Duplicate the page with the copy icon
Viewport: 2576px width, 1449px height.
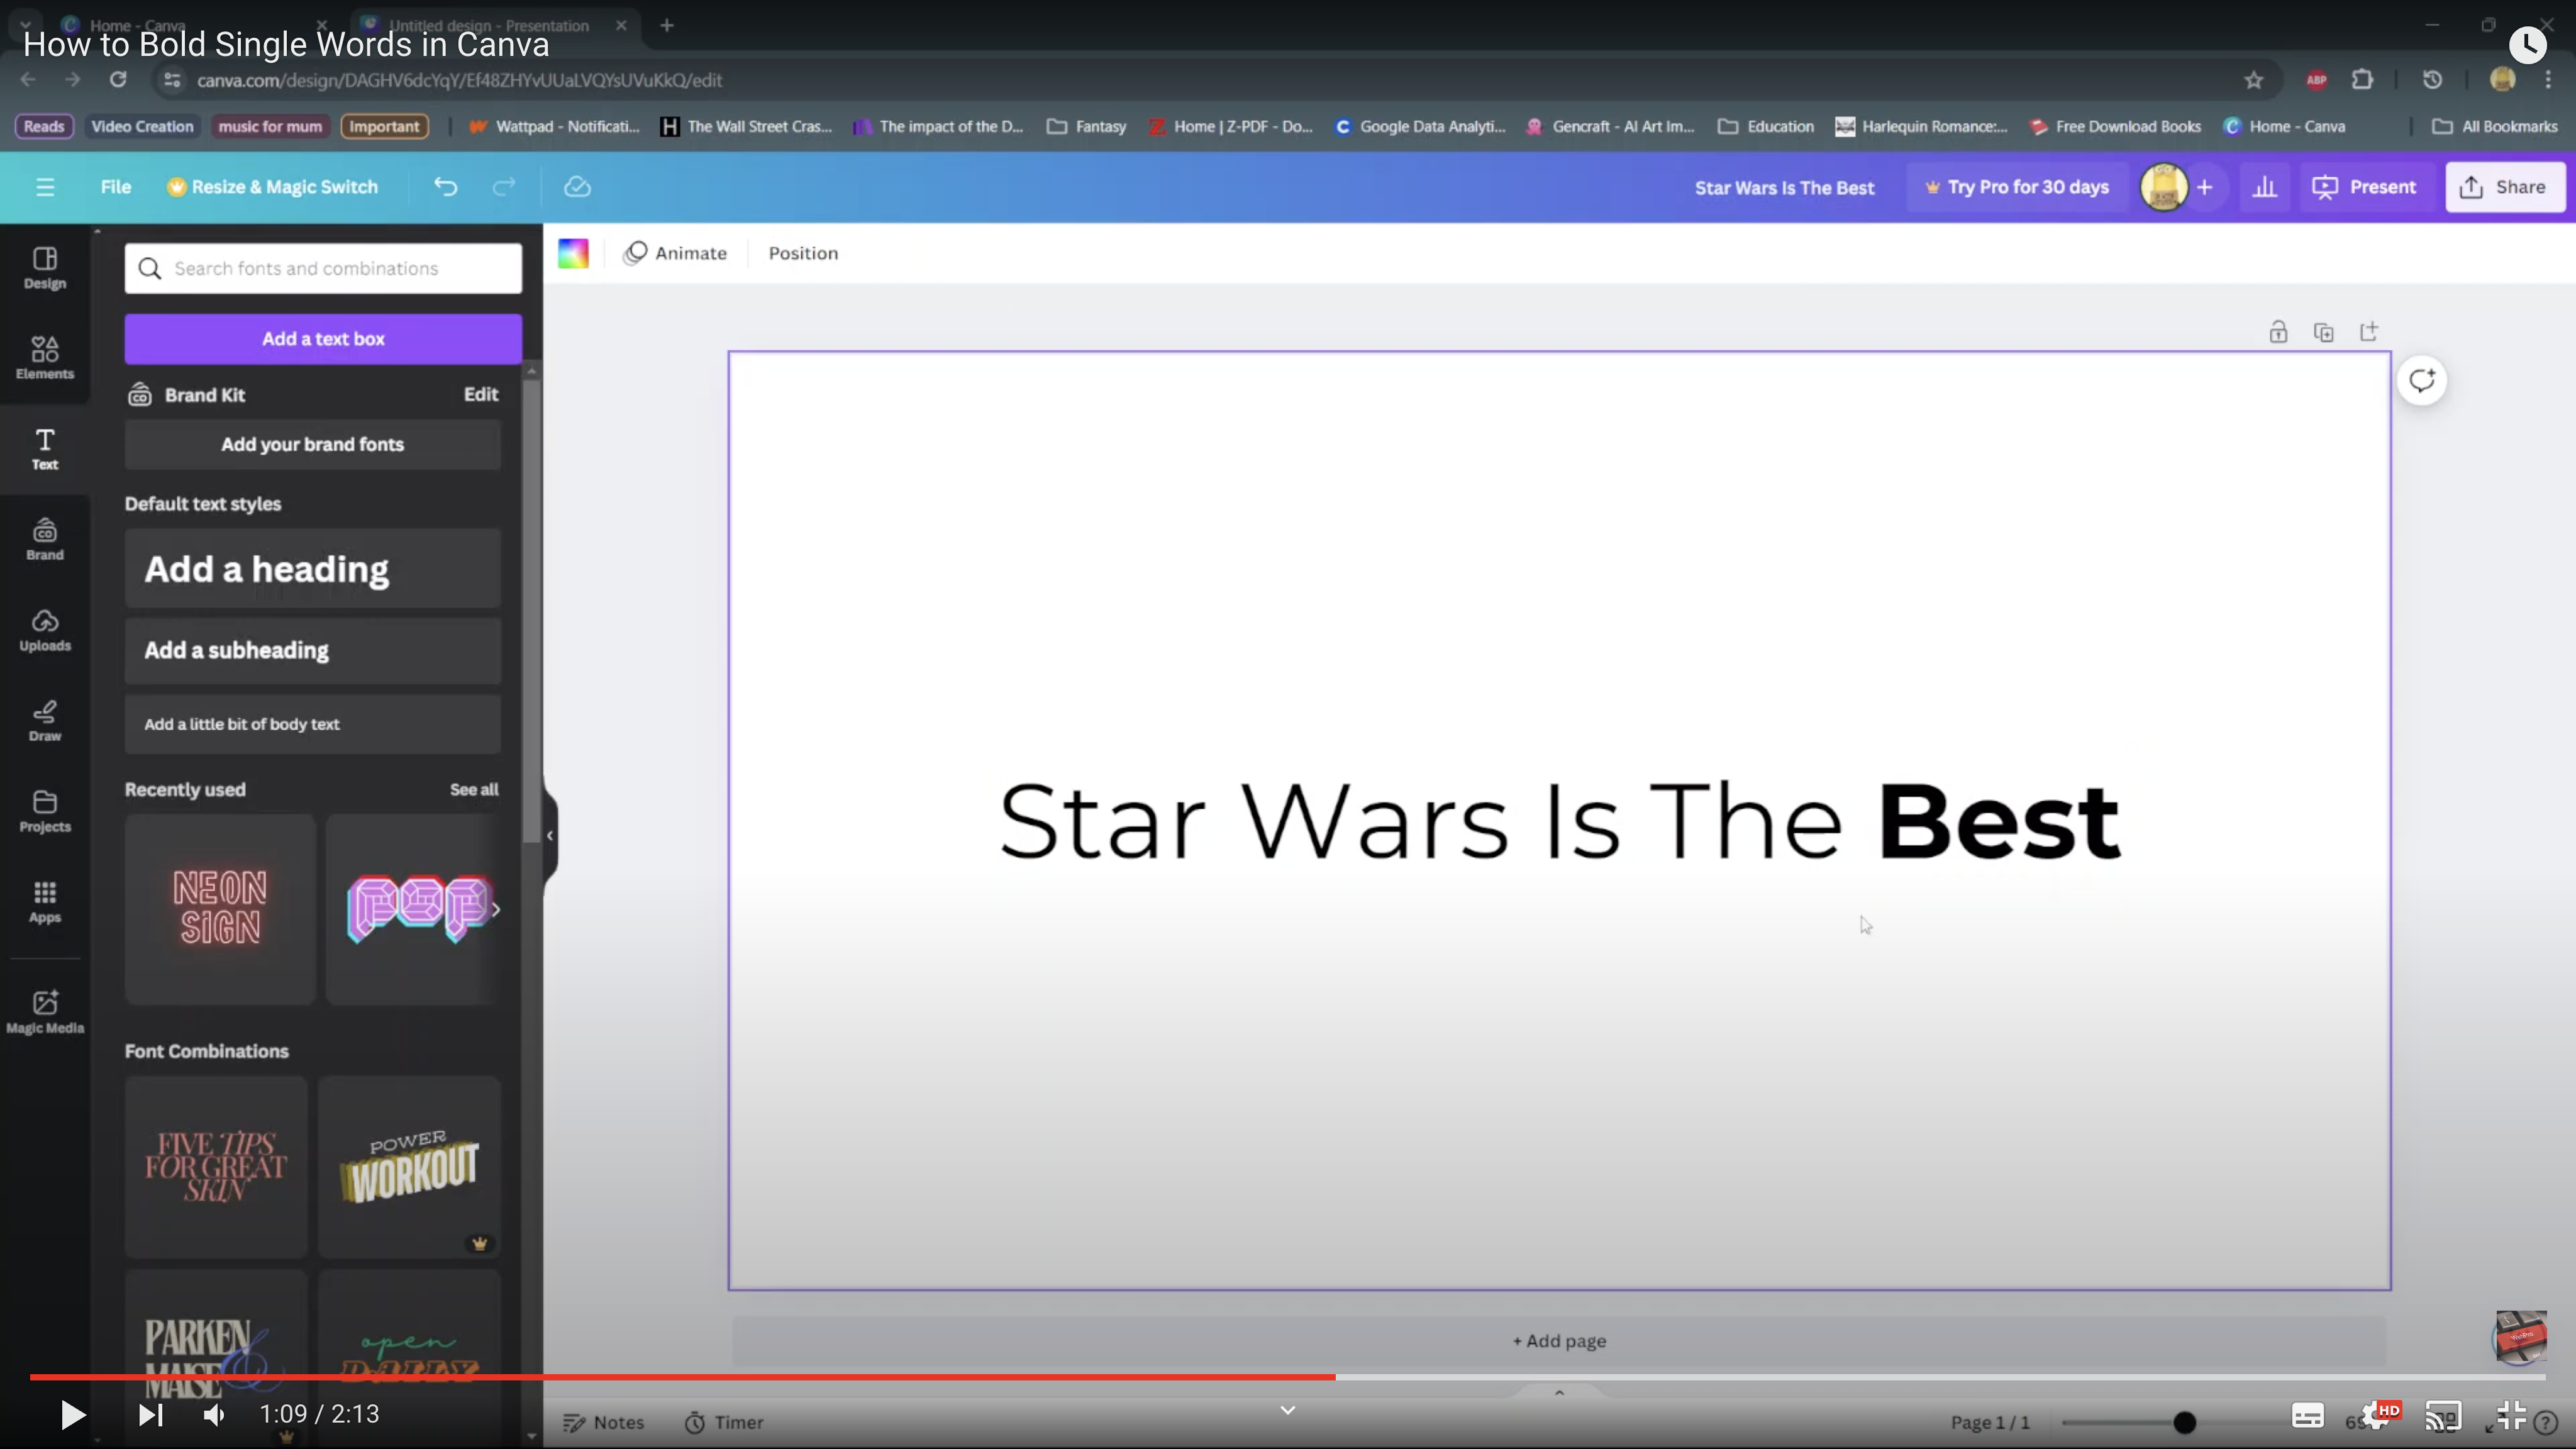tap(2324, 332)
